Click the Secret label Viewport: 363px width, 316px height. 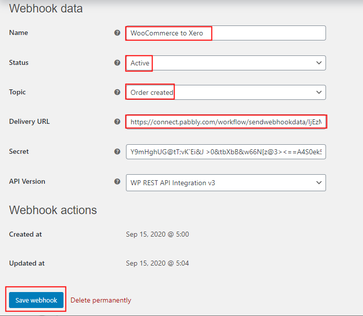pyautogui.click(x=19, y=151)
